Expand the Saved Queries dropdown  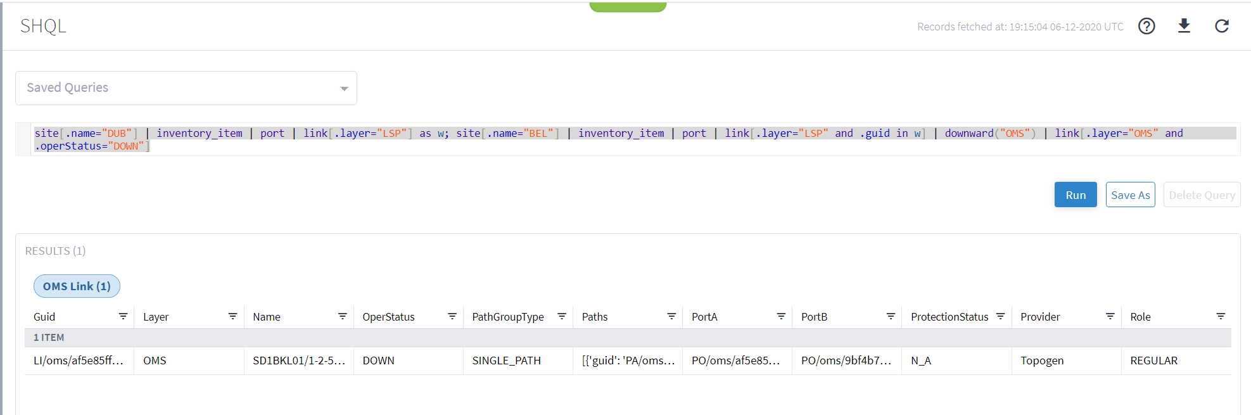coord(186,88)
